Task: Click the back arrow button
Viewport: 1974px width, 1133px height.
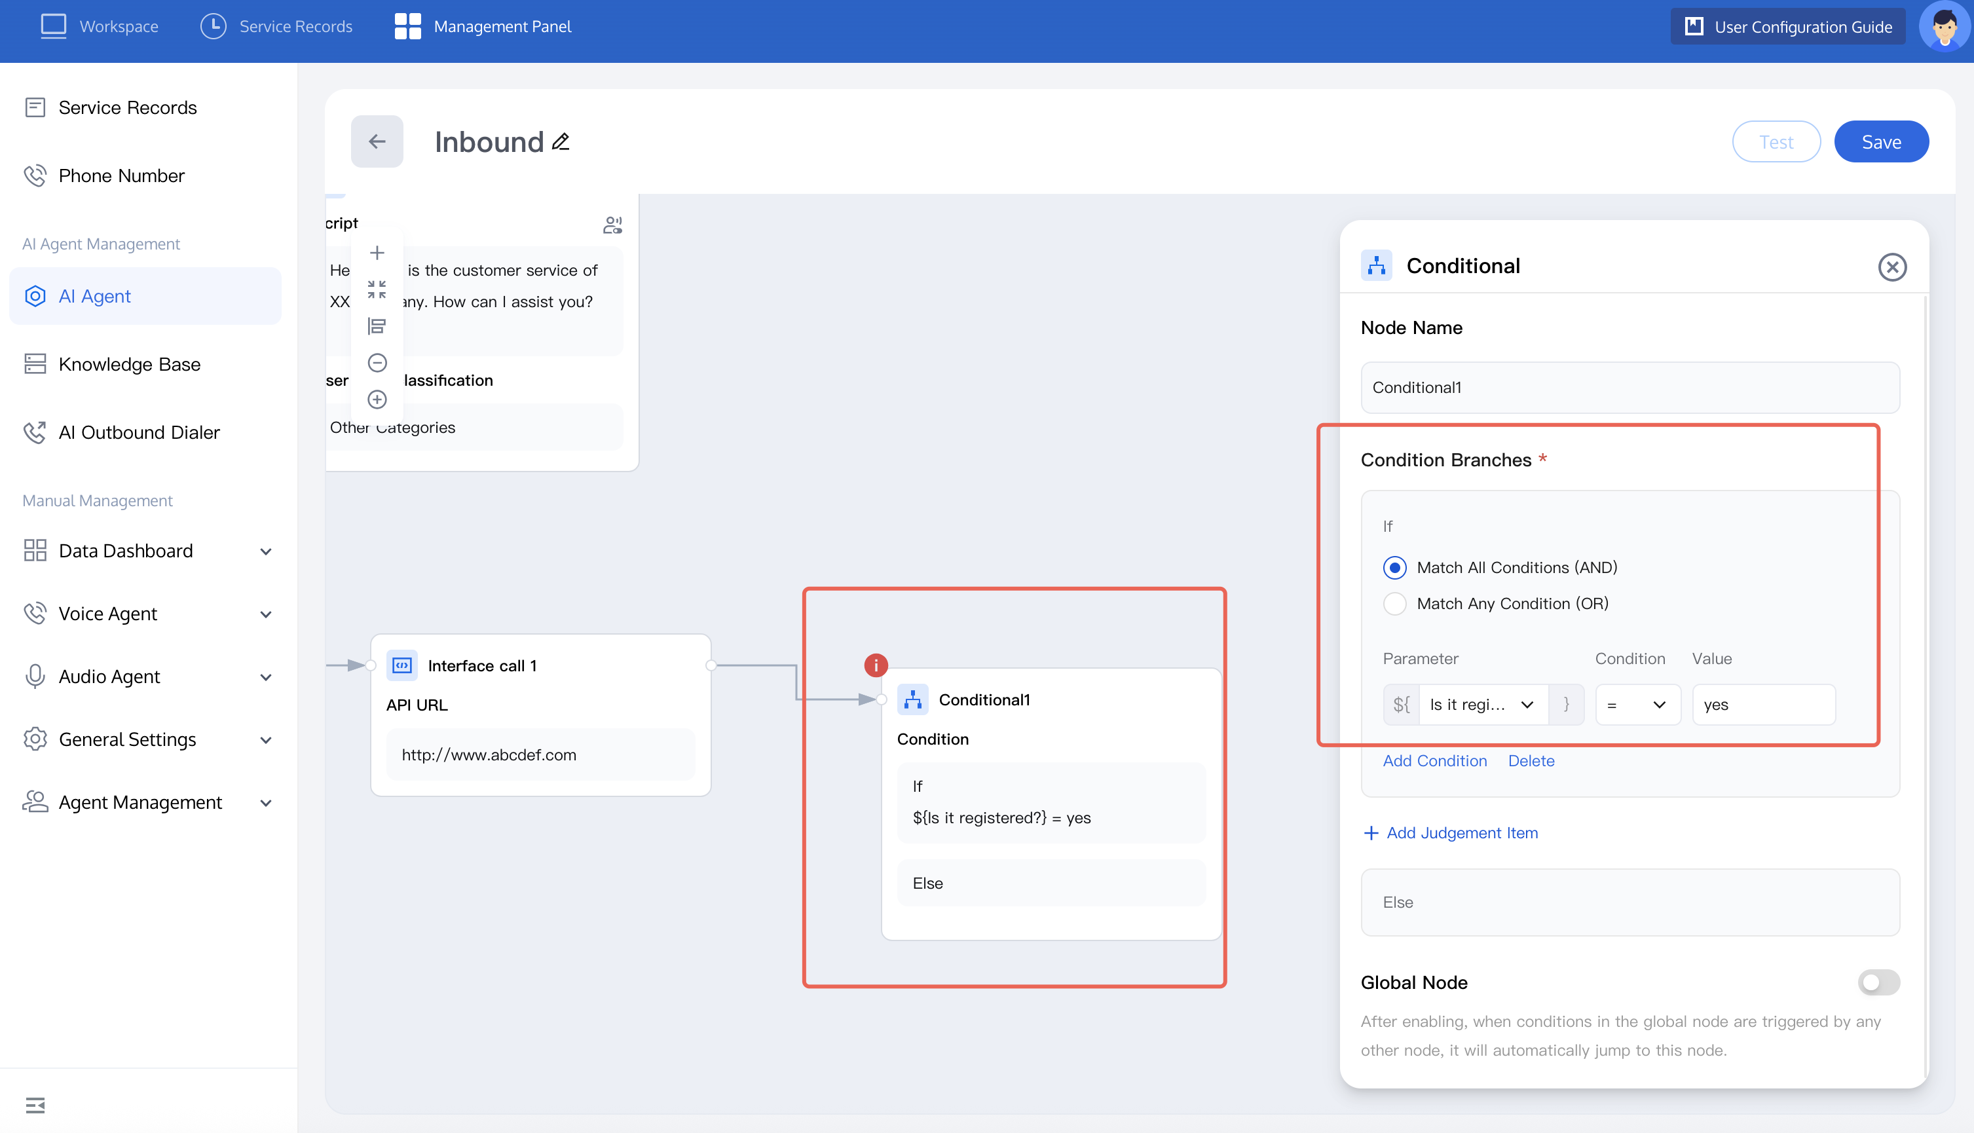Action: [x=377, y=141]
